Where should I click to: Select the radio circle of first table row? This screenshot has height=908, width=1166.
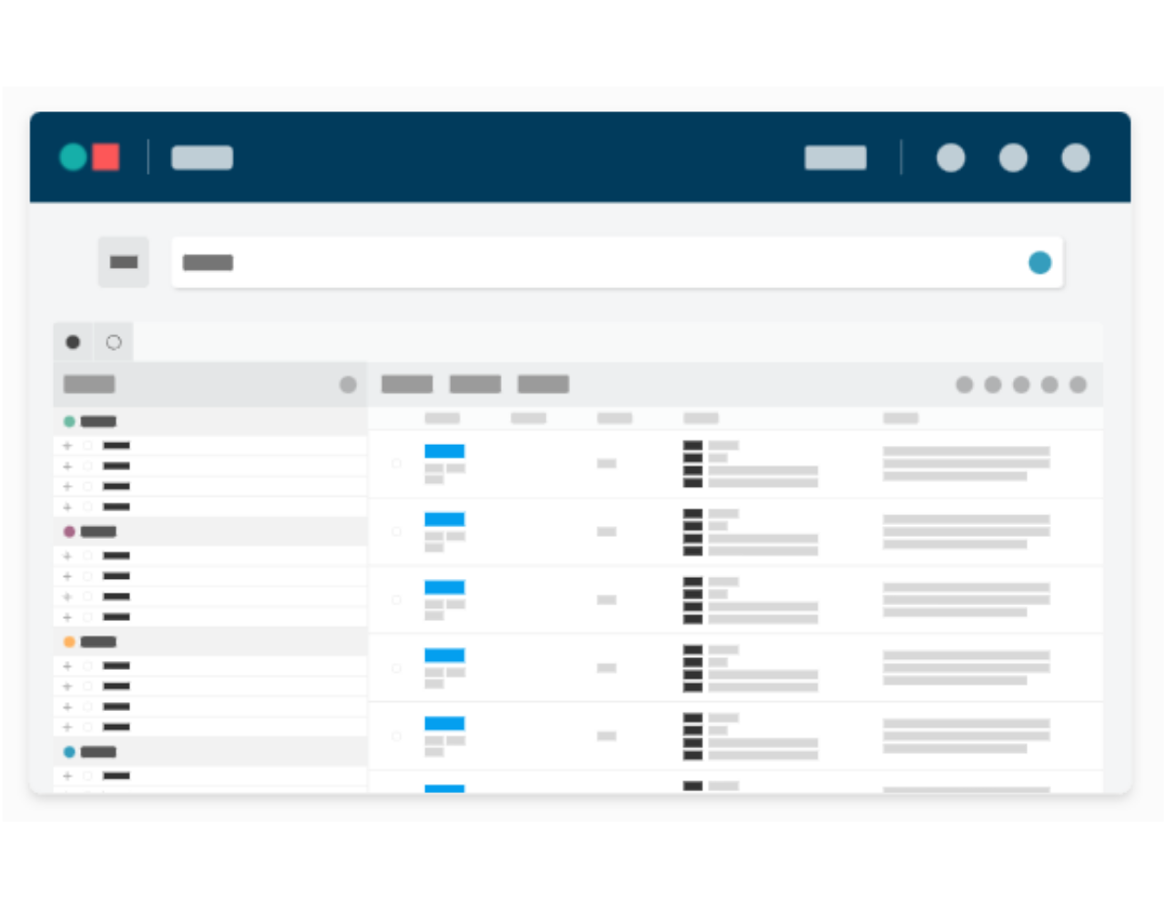396,463
